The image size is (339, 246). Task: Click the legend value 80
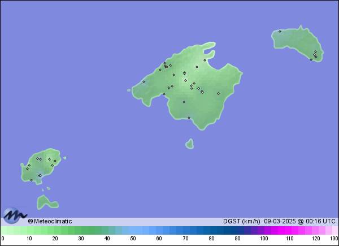(211, 239)
